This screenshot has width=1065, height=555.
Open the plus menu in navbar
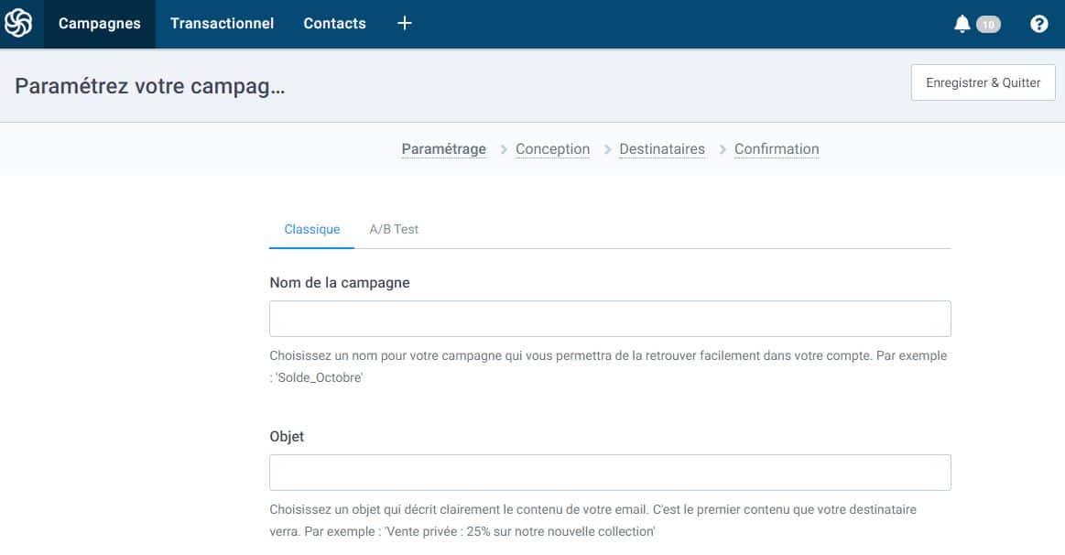tap(405, 24)
